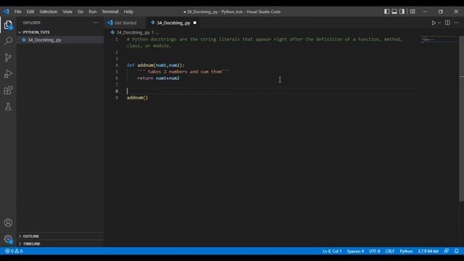This screenshot has width=464, height=261.
Task: Expand breadcrumb chevron after 34_Docstring_.py
Action: point(153,32)
